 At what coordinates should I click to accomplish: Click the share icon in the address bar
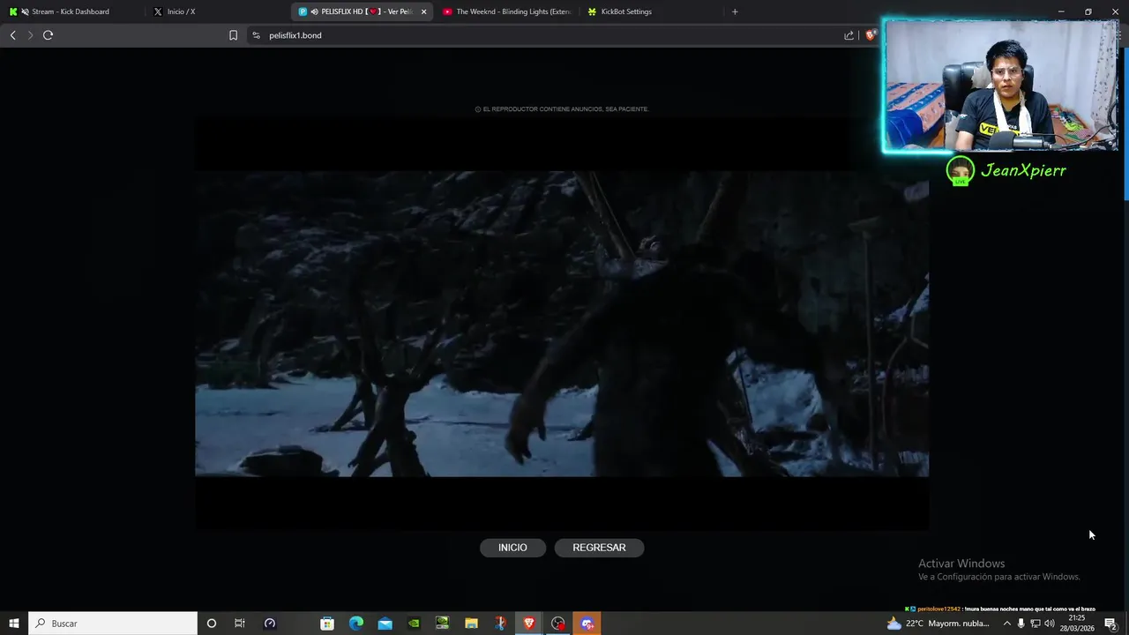849,35
